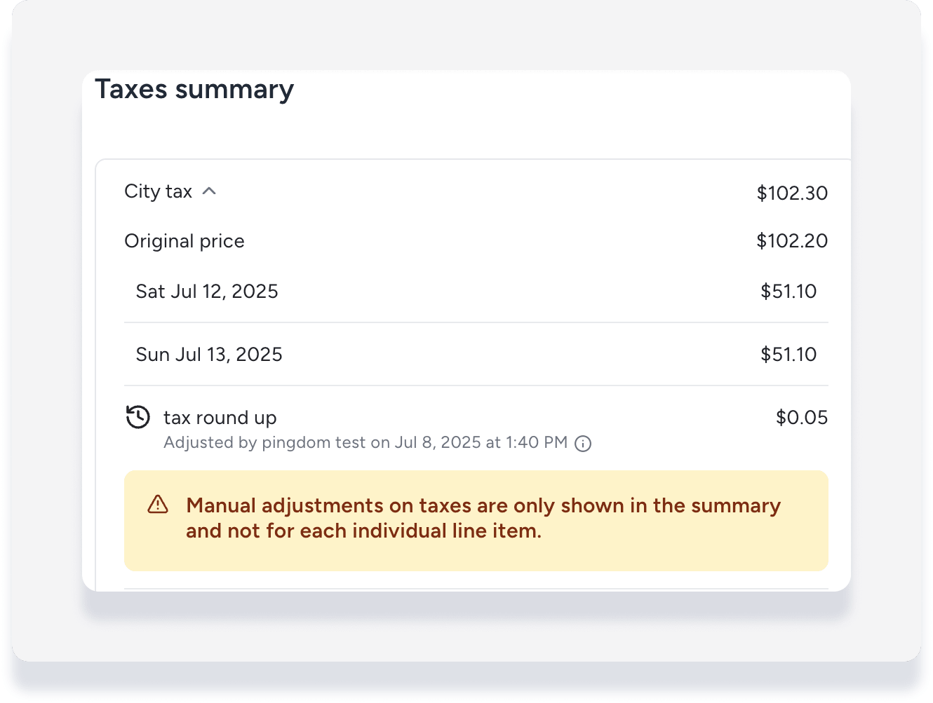Click the $102.20 original price amount
This screenshot has height=703, width=933.
point(791,241)
